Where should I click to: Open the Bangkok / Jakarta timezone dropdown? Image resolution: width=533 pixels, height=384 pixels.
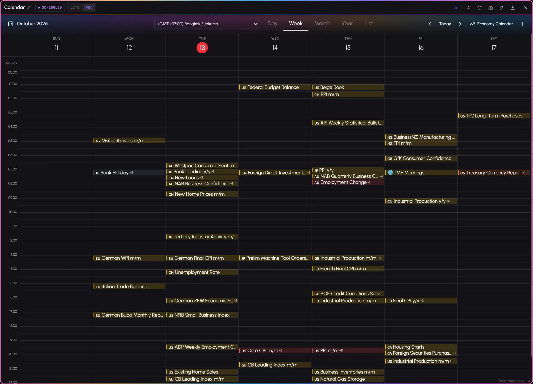(x=207, y=24)
